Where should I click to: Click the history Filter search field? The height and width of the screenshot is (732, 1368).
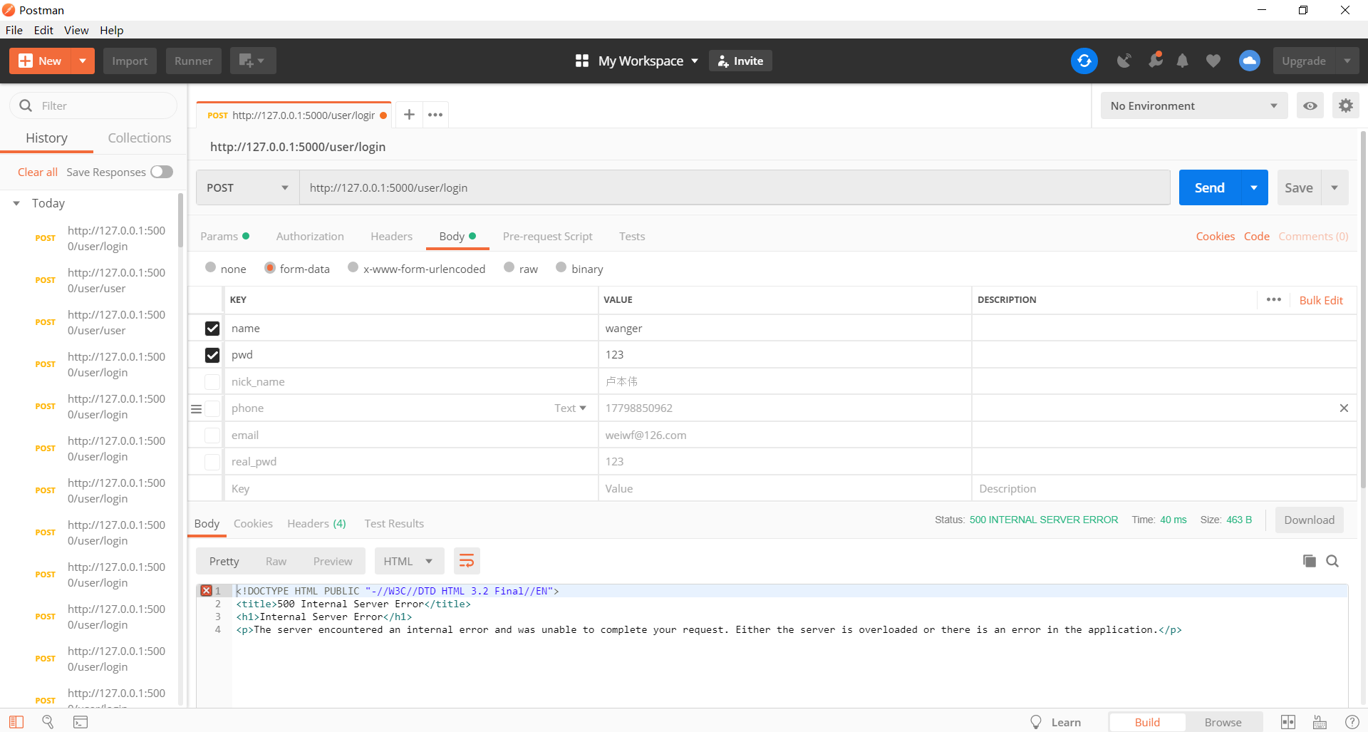(x=93, y=105)
